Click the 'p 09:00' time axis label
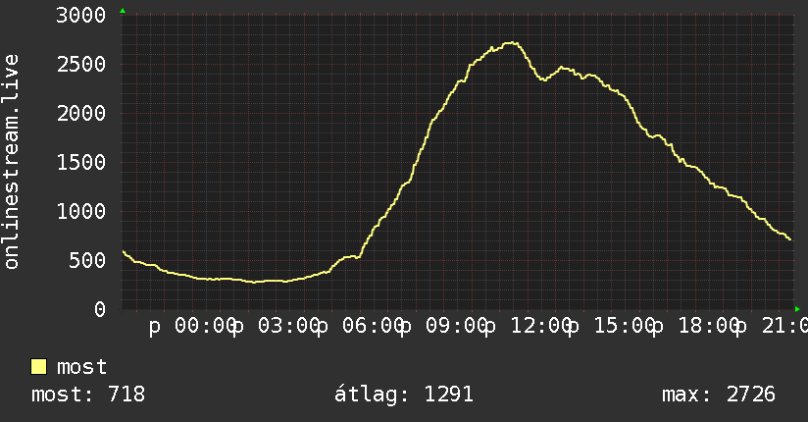Screen dimensions: 808x422 pos(445,327)
